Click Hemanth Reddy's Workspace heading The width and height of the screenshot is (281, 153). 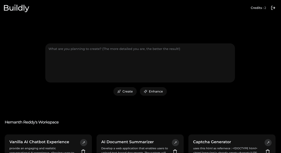(32, 122)
